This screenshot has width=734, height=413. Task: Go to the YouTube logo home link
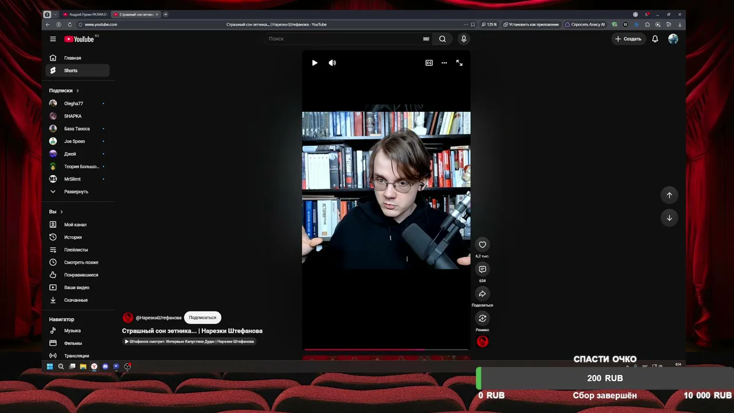coord(79,39)
